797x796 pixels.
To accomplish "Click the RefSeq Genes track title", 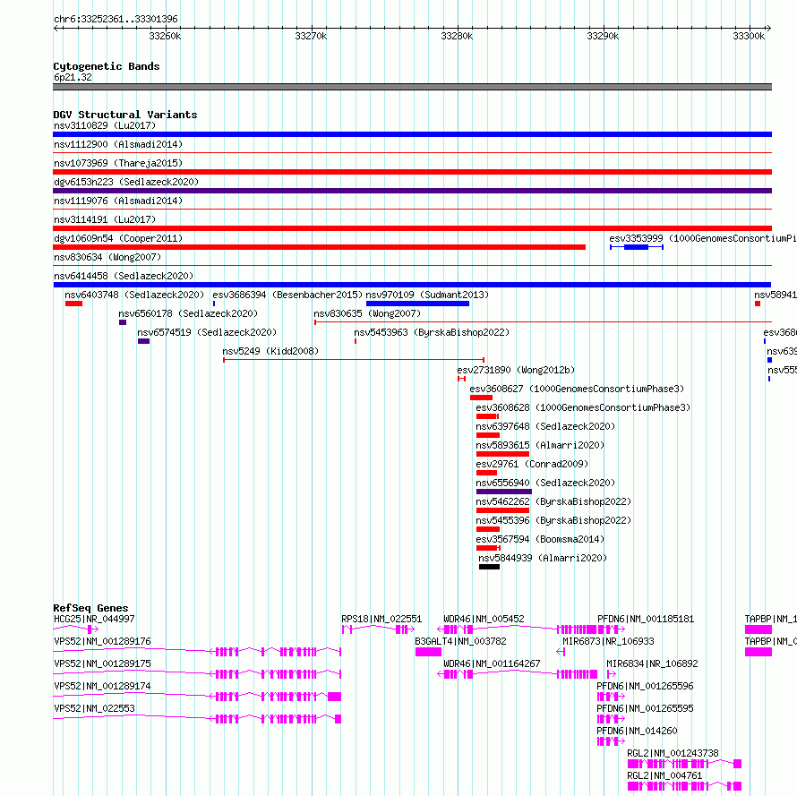I will [x=90, y=608].
